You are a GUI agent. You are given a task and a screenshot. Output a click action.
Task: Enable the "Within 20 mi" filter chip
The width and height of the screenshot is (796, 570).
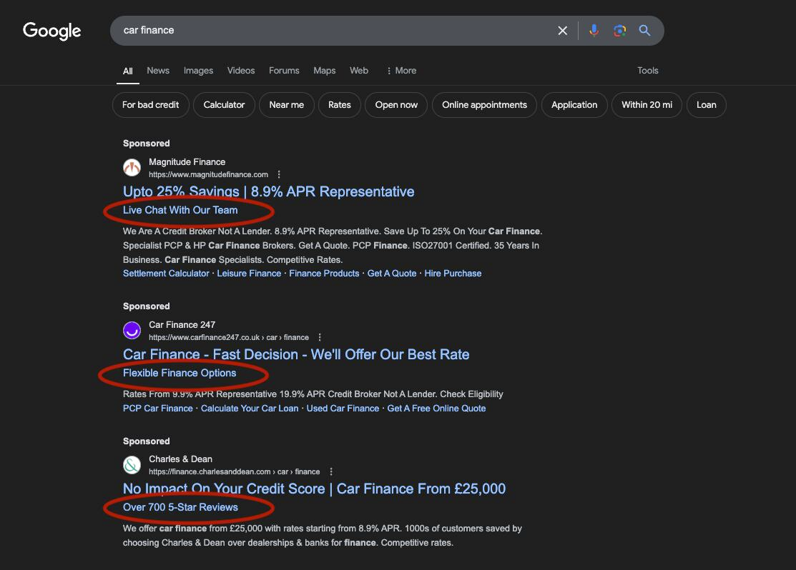coord(647,105)
